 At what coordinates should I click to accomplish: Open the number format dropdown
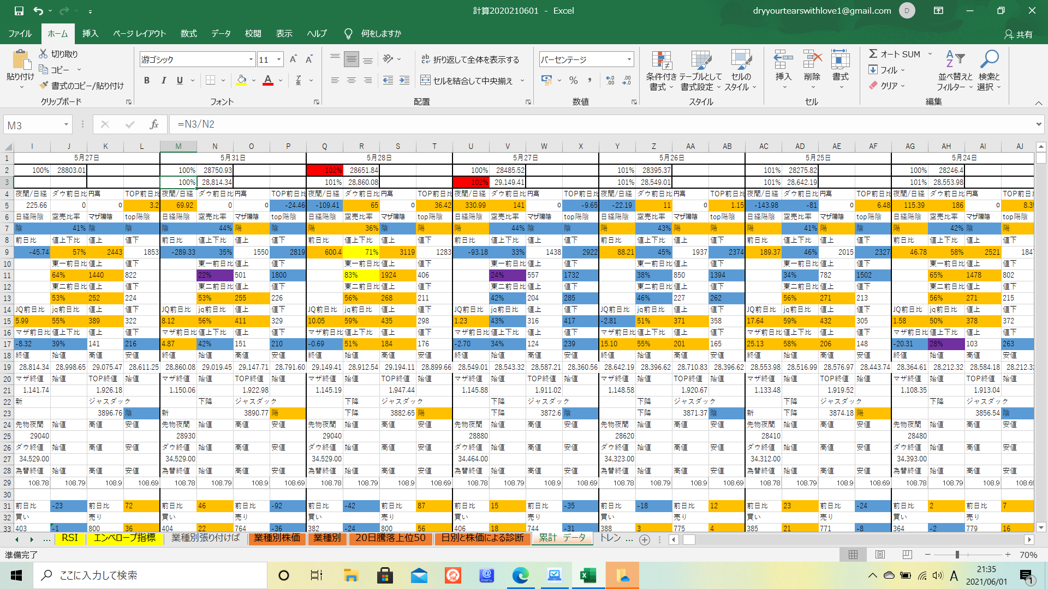coord(629,59)
